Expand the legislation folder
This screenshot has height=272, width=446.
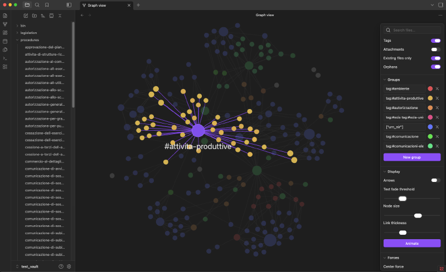pos(28,33)
